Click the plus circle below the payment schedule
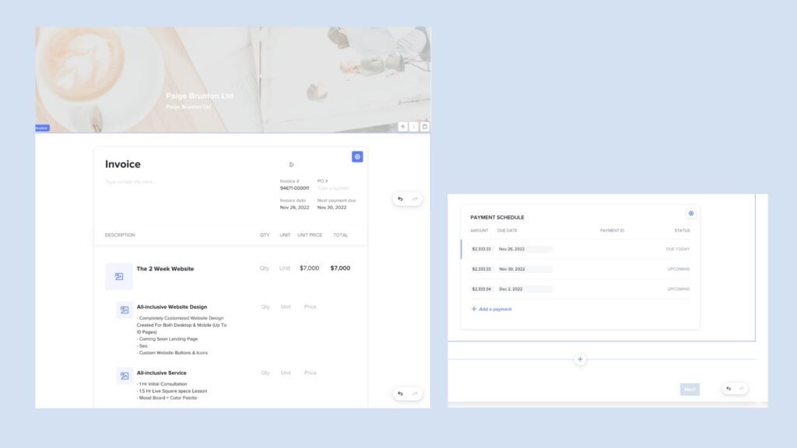Screen dimensions: 797x448 tap(581, 359)
